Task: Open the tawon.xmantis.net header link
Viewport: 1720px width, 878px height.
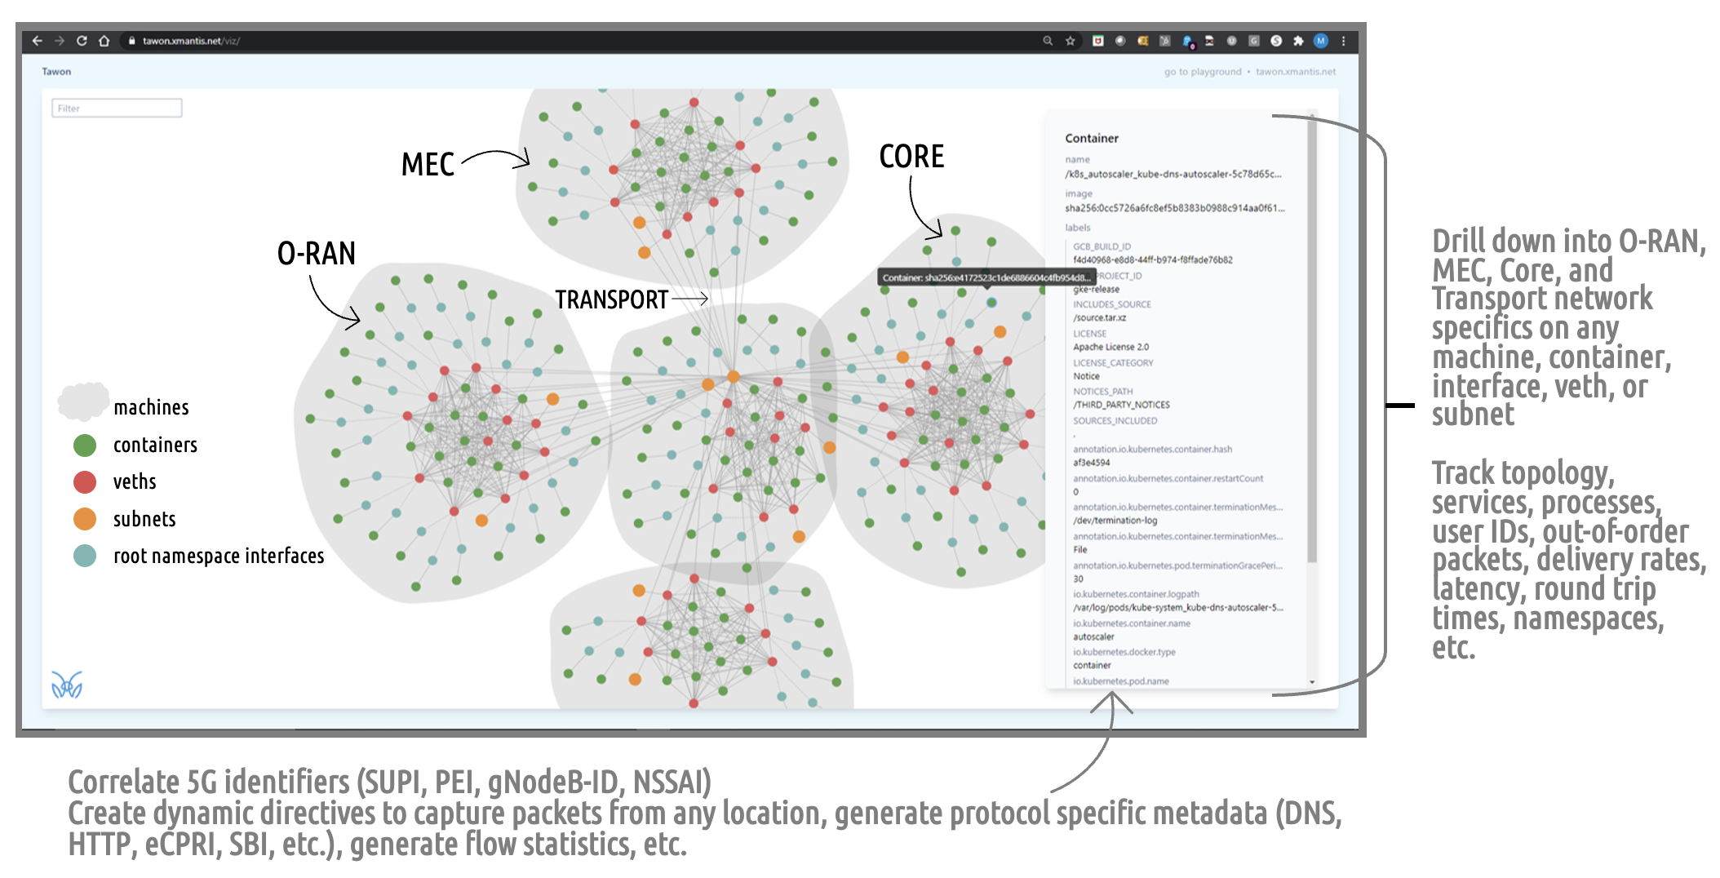Action: [1296, 72]
